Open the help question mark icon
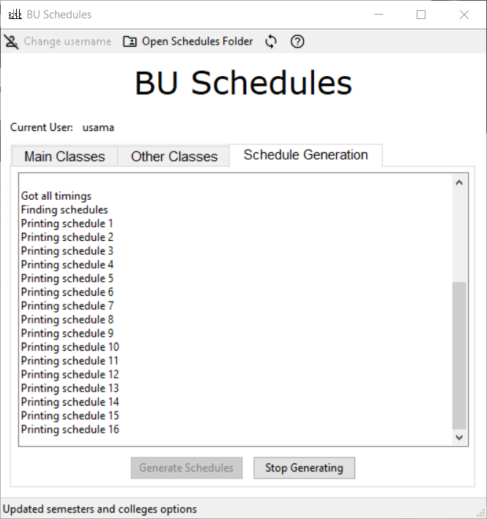Viewport: 487px width, 519px height. coord(297,42)
